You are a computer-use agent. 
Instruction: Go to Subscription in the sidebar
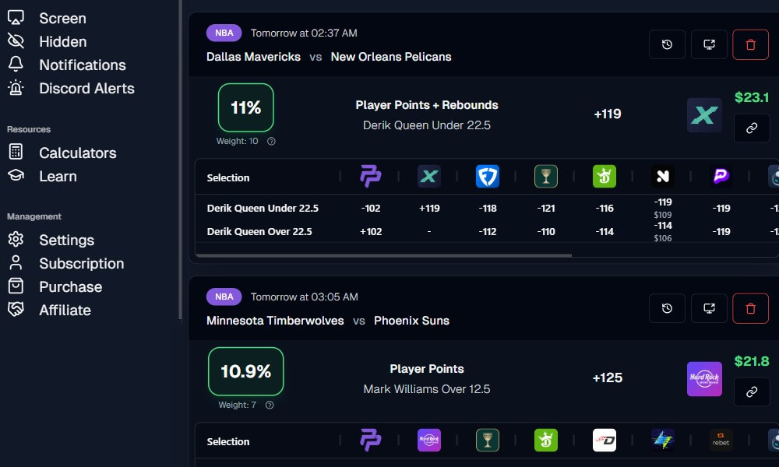tap(82, 263)
